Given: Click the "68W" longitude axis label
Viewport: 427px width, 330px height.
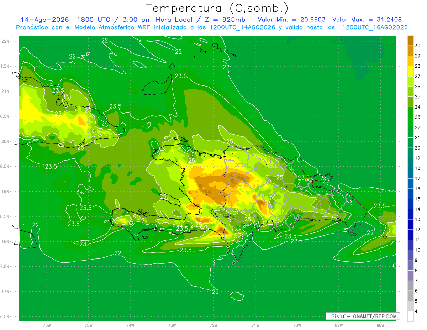Looking at the screenshot, I should tap(380, 325).
